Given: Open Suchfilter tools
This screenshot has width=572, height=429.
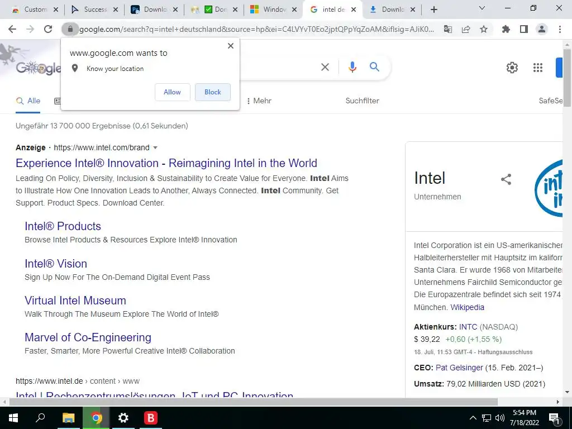Looking at the screenshot, I should pyautogui.click(x=362, y=101).
